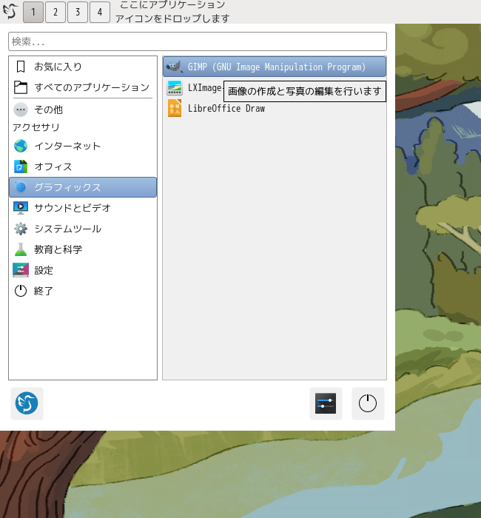Image resolution: width=481 pixels, height=518 pixels.
Task: Click the ellipsis icon beside その他
Action: 21,110
